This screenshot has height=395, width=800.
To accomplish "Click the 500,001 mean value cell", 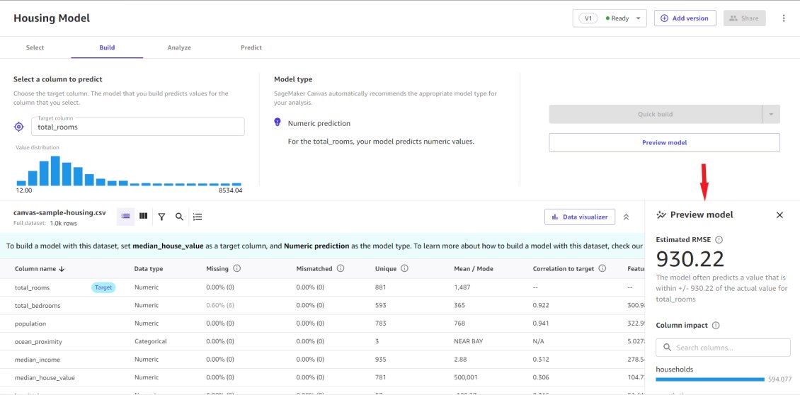I will point(465,377).
